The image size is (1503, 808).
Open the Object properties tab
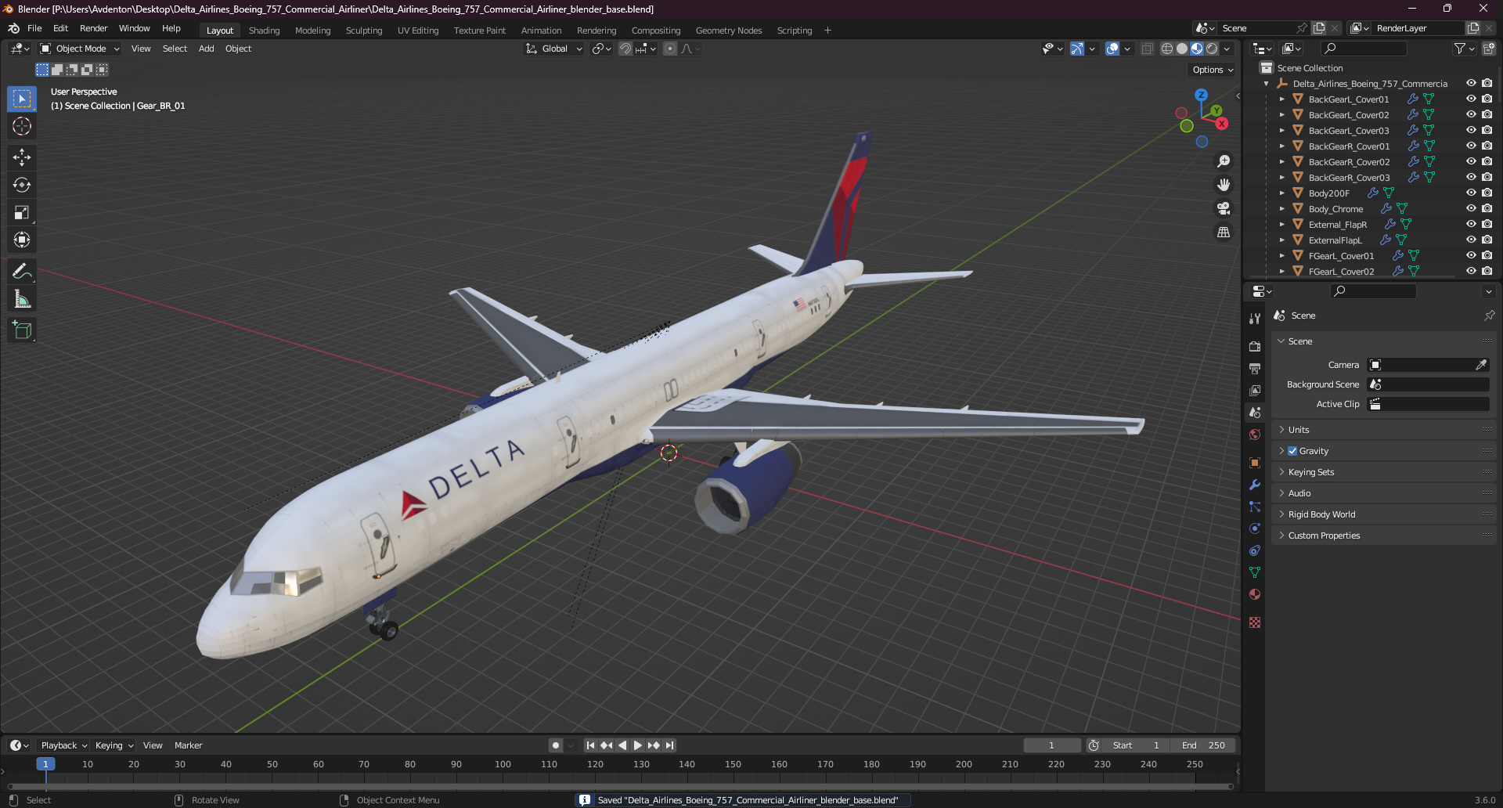click(1255, 463)
